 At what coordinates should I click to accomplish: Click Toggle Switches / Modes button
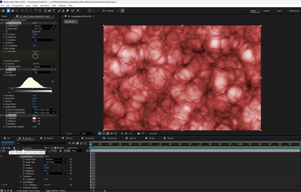click(55, 190)
